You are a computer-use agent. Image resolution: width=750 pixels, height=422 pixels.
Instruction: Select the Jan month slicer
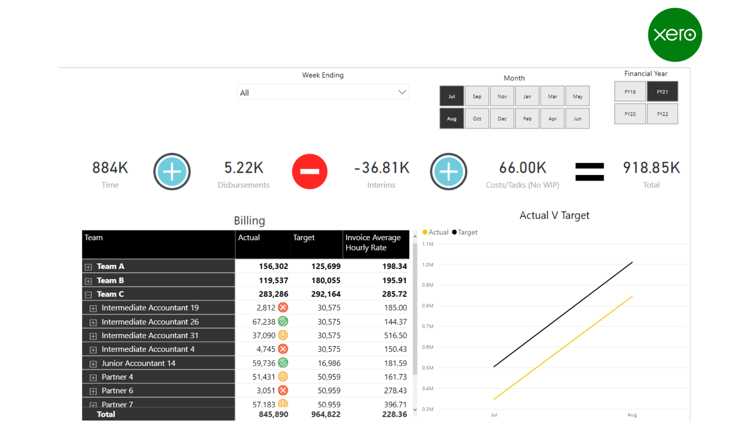point(527,96)
